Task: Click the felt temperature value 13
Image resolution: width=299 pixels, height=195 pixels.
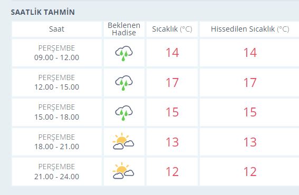Action: [250, 142]
